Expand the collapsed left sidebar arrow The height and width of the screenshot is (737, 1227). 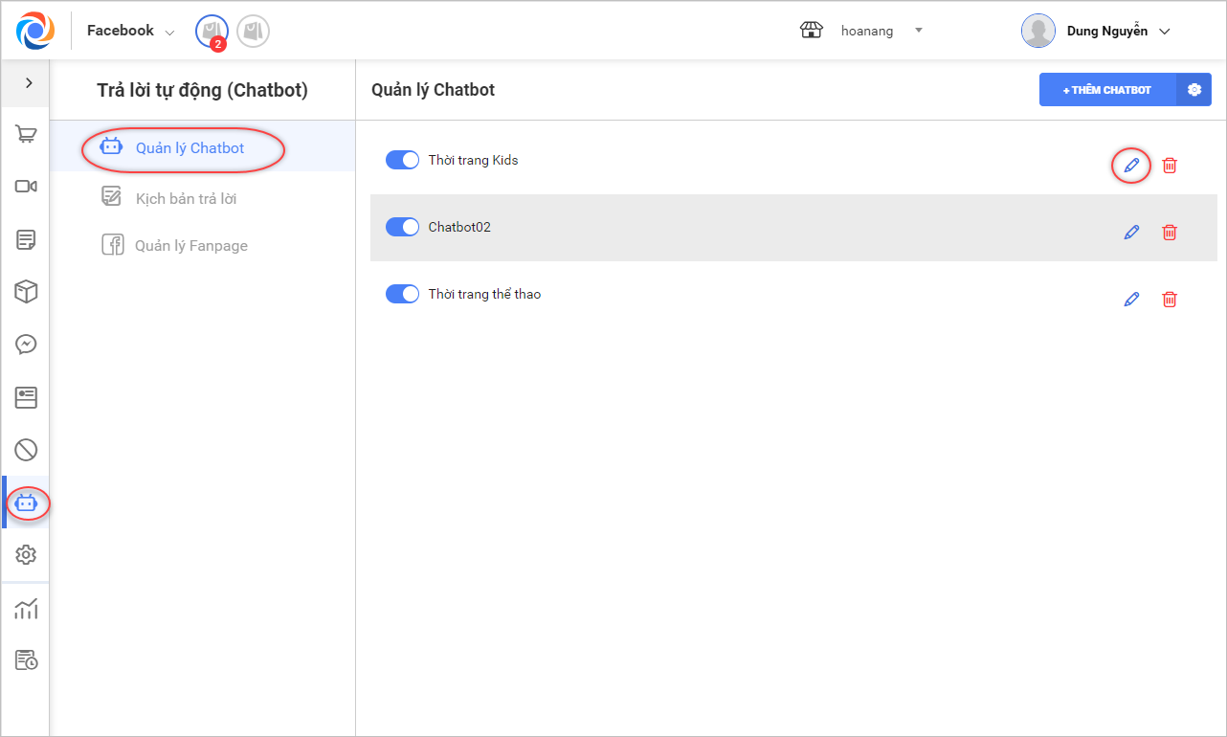(x=29, y=83)
